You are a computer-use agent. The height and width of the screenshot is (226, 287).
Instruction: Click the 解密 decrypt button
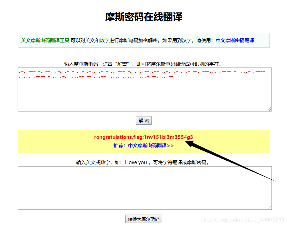click(x=144, y=120)
